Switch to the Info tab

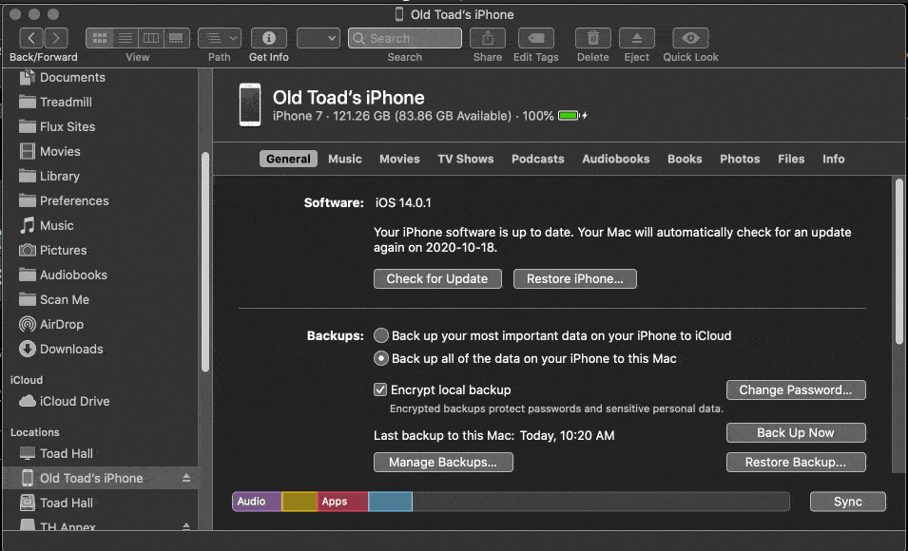pos(833,159)
